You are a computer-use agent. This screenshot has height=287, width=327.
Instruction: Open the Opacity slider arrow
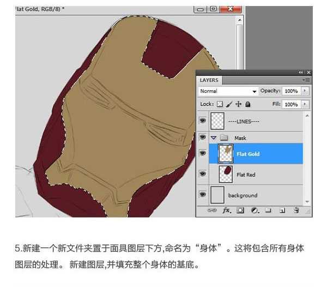coord(305,91)
